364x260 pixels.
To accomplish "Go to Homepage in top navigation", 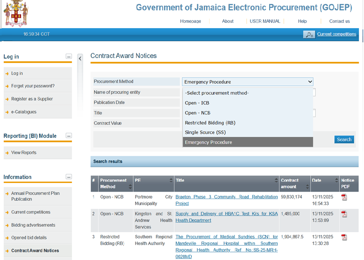I will coord(190,21).
